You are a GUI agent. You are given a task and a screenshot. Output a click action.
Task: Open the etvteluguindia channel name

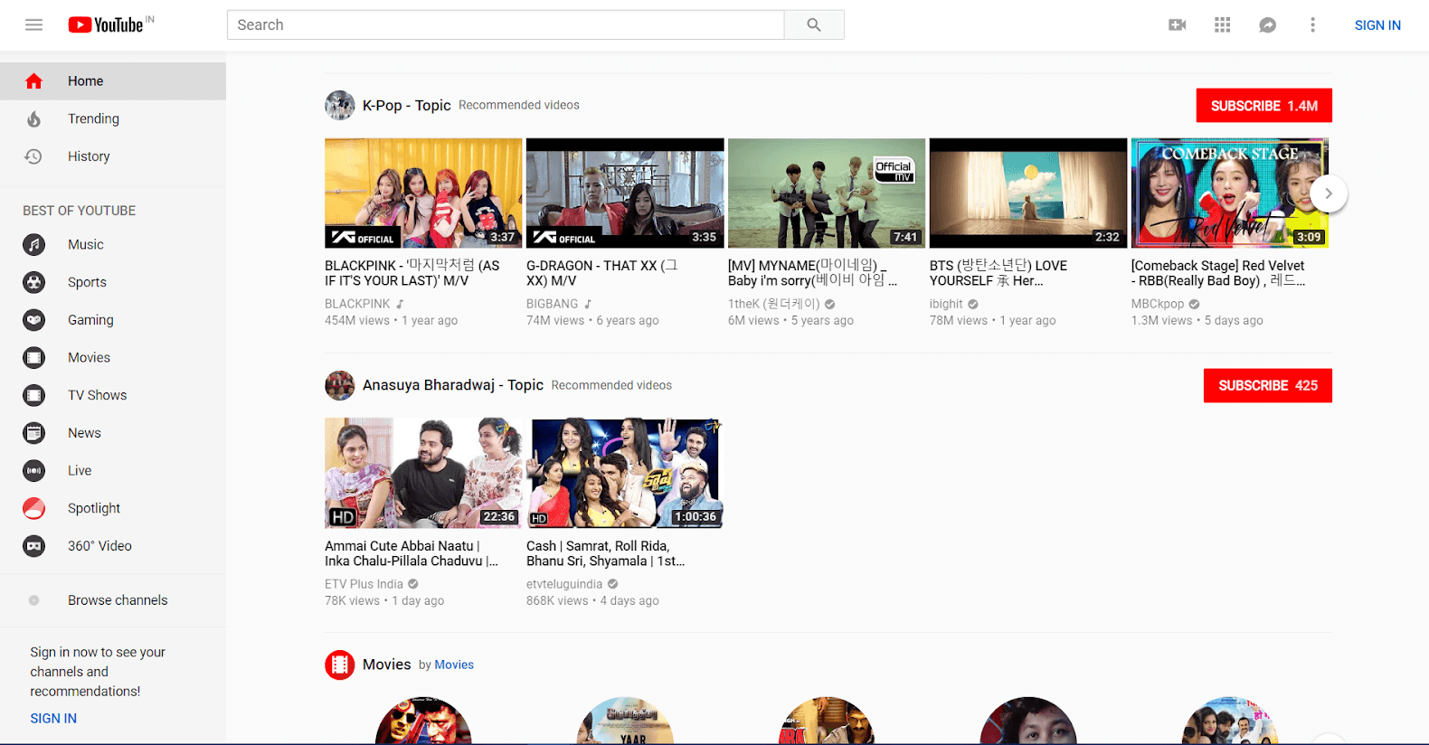point(564,584)
